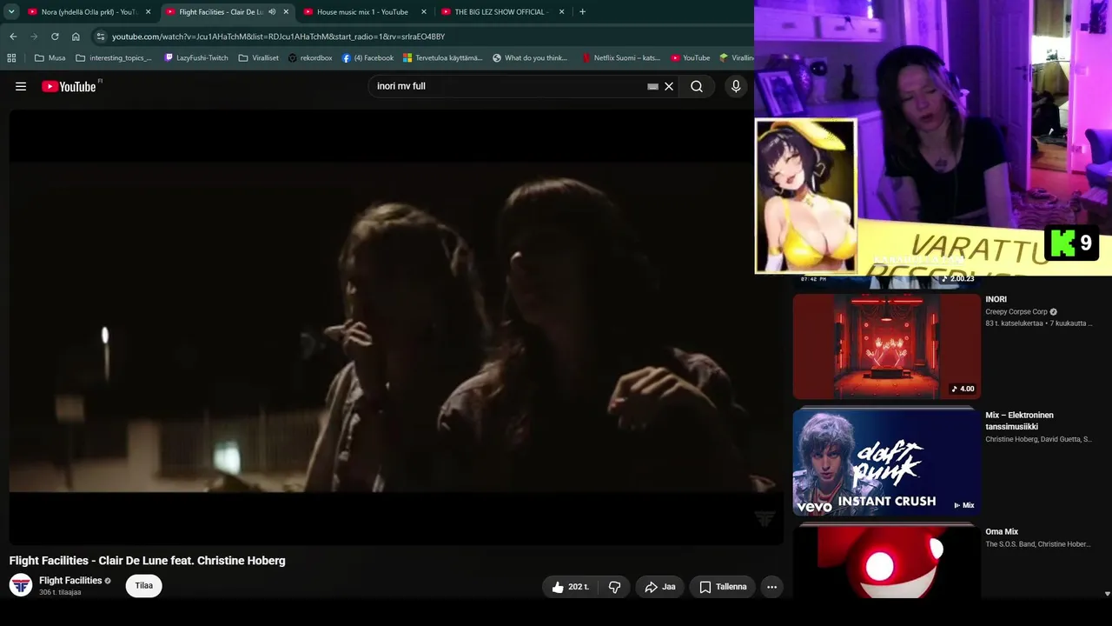This screenshot has height=626, width=1112.
Task: Save video with Tallenna button
Action: pyautogui.click(x=723, y=587)
